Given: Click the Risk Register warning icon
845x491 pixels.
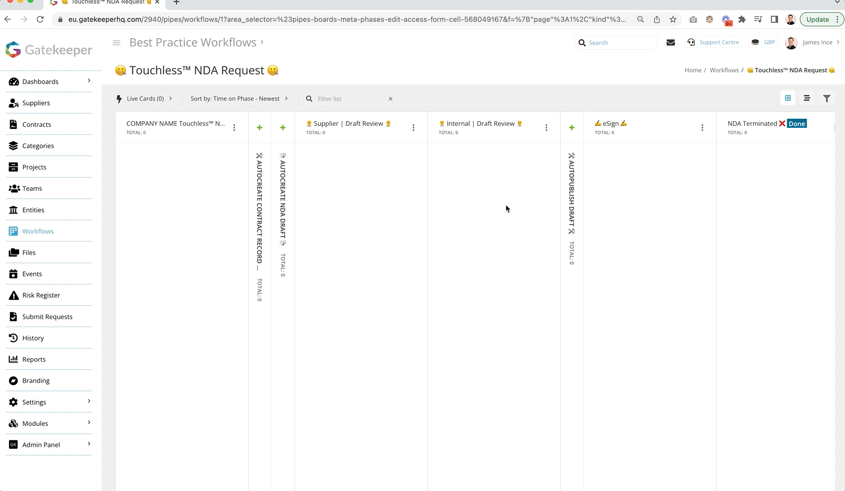Looking at the screenshot, I should pos(14,295).
